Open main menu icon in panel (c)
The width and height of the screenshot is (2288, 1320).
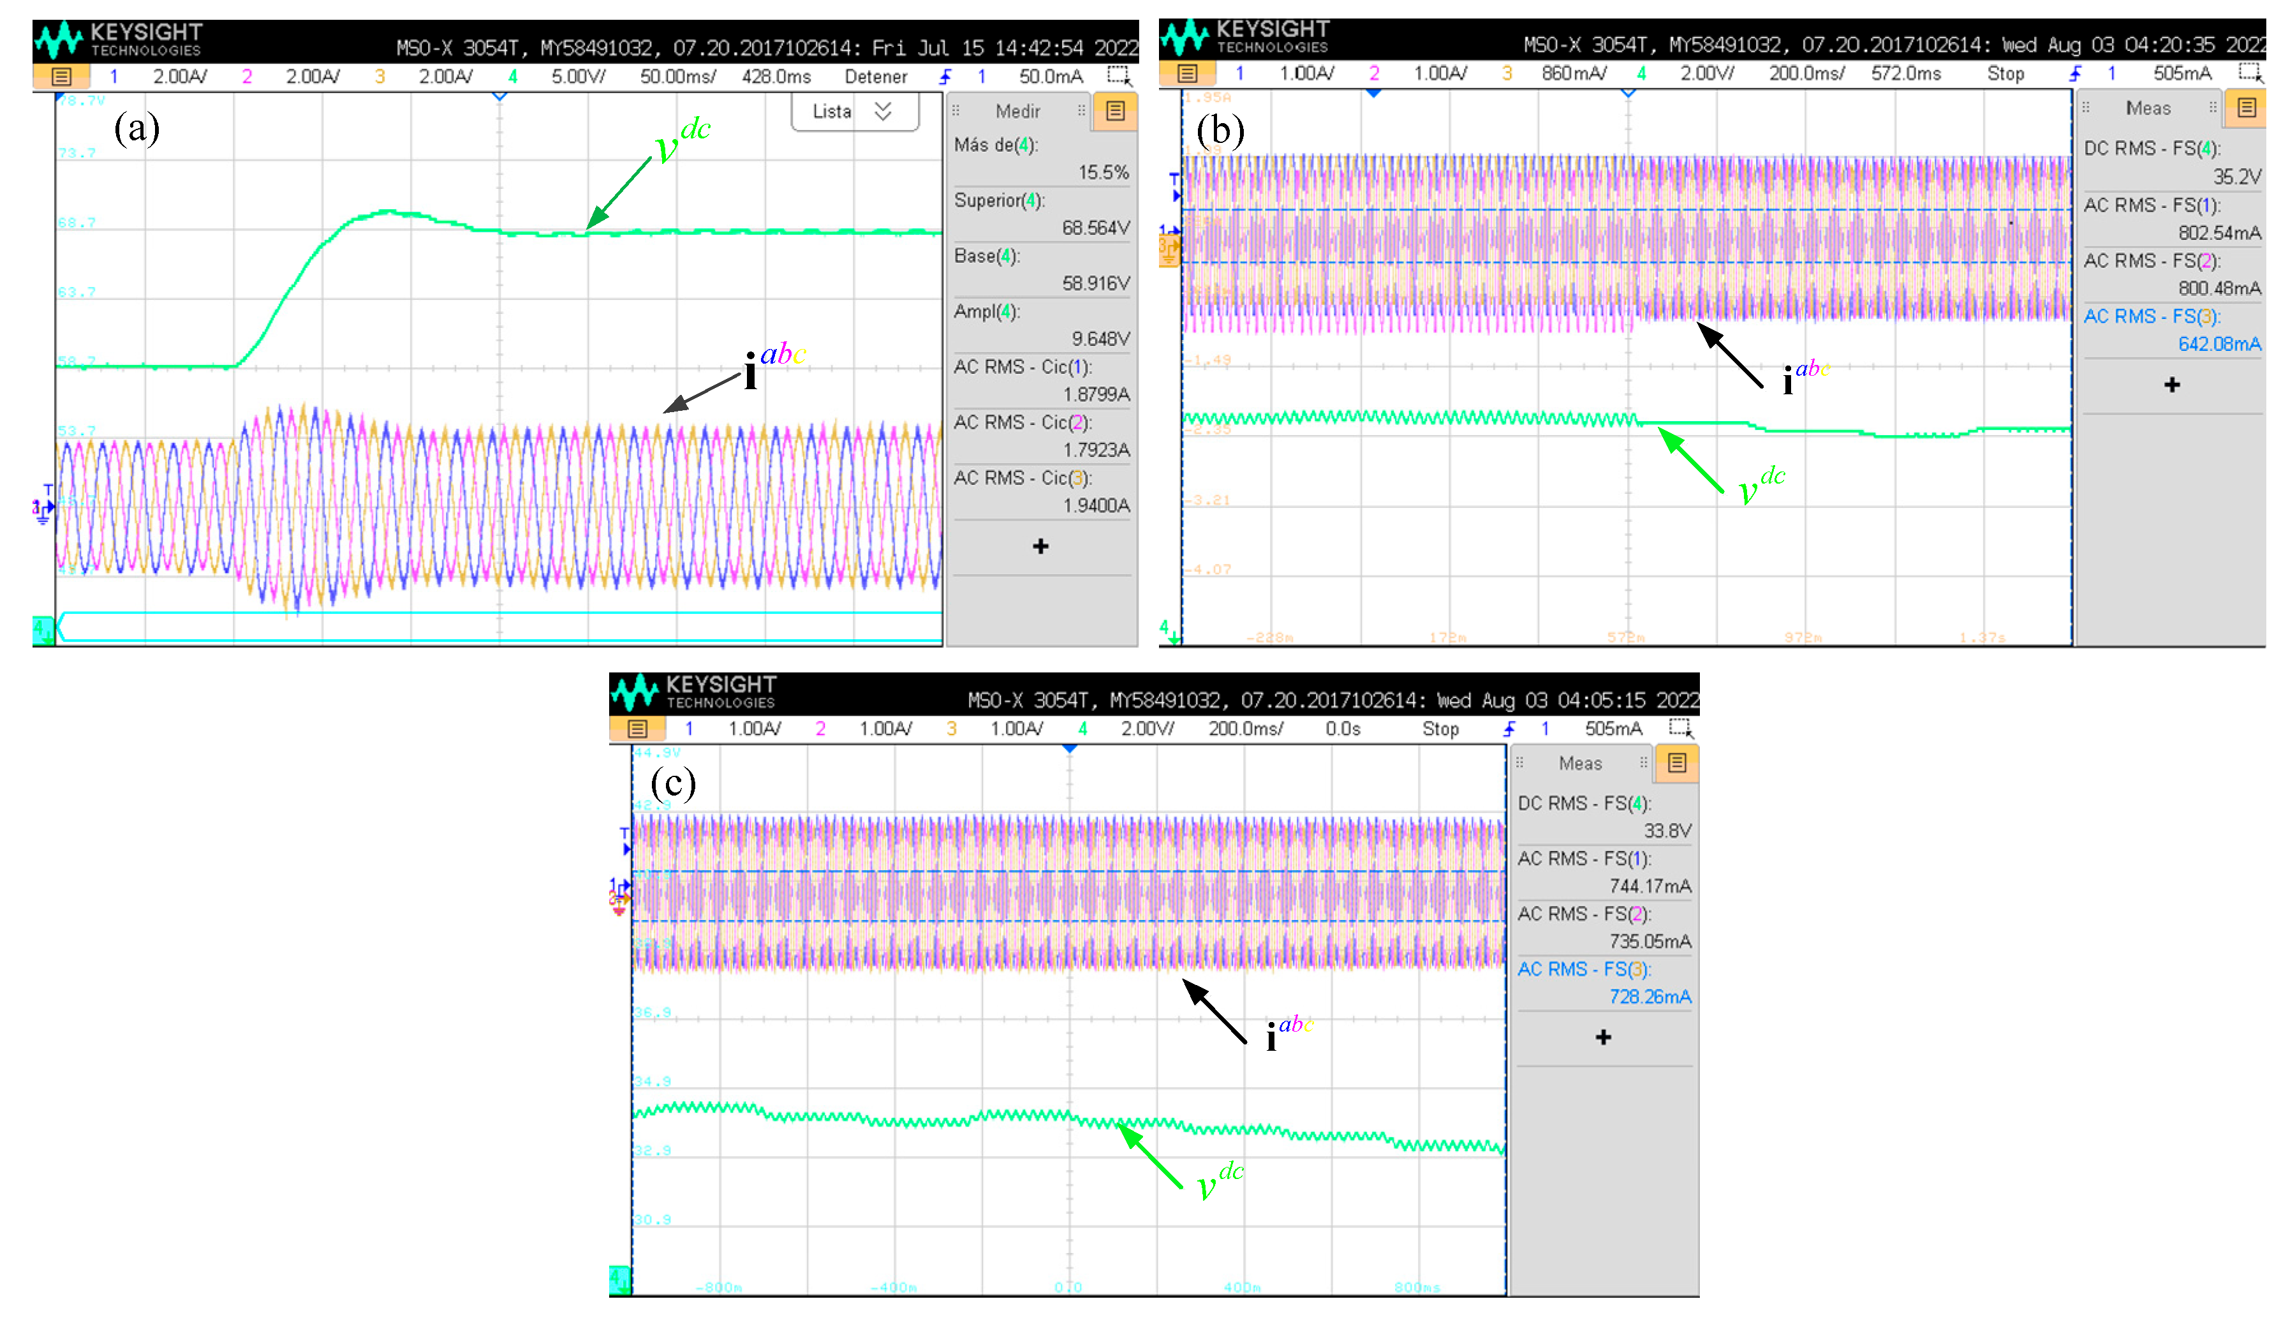pos(637,728)
